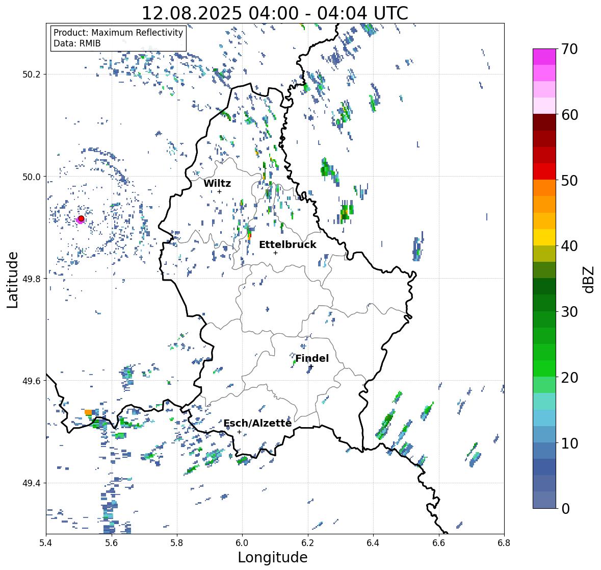
Task: Click the Esch/Alzette city label
Action: tap(257, 423)
